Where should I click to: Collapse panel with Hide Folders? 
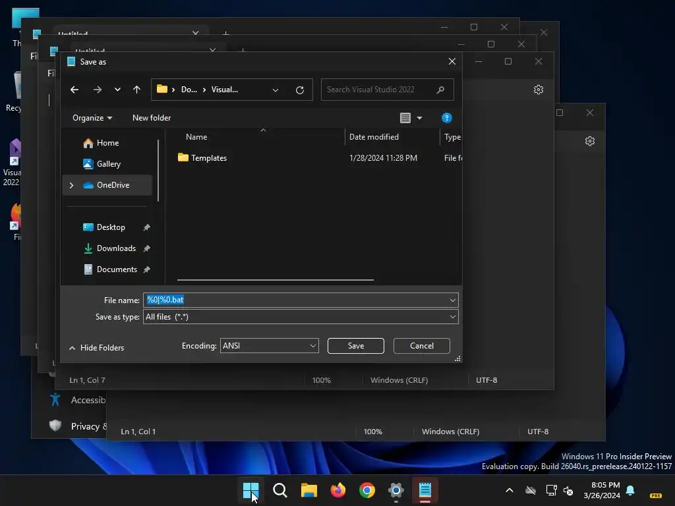coord(96,348)
